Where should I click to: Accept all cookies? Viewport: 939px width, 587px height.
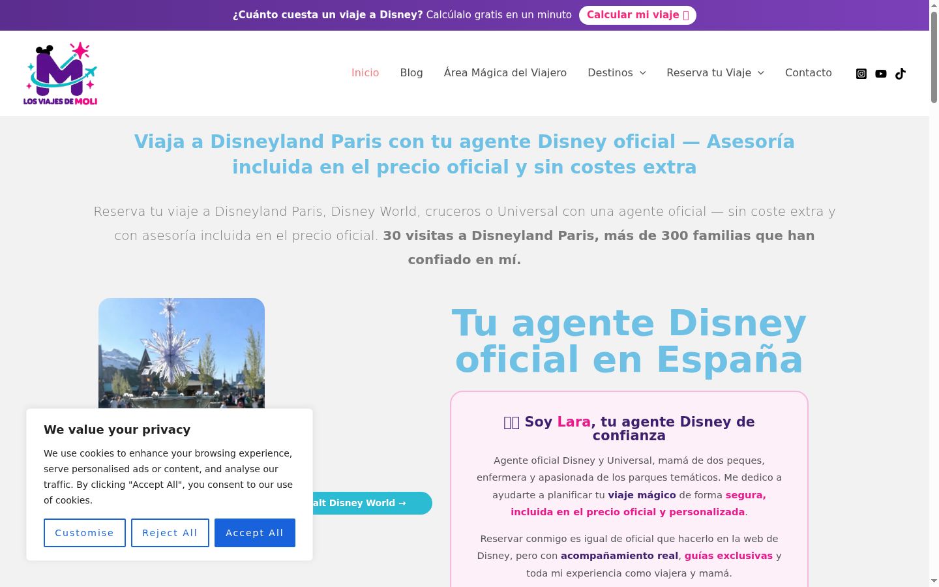click(x=255, y=533)
